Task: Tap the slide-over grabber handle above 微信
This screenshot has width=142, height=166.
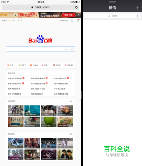Action: click(112, 2)
